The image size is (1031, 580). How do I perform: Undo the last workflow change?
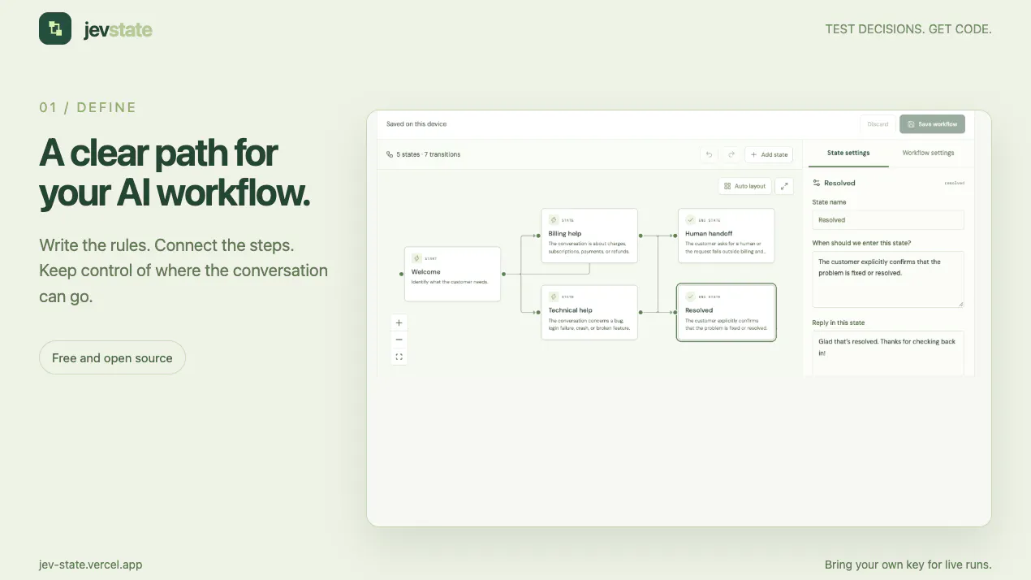coord(709,154)
